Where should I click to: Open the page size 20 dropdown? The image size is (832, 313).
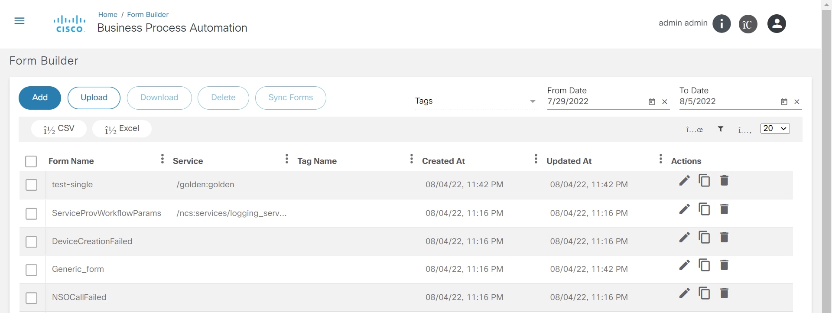pyautogui.click(x=775, y=129)
